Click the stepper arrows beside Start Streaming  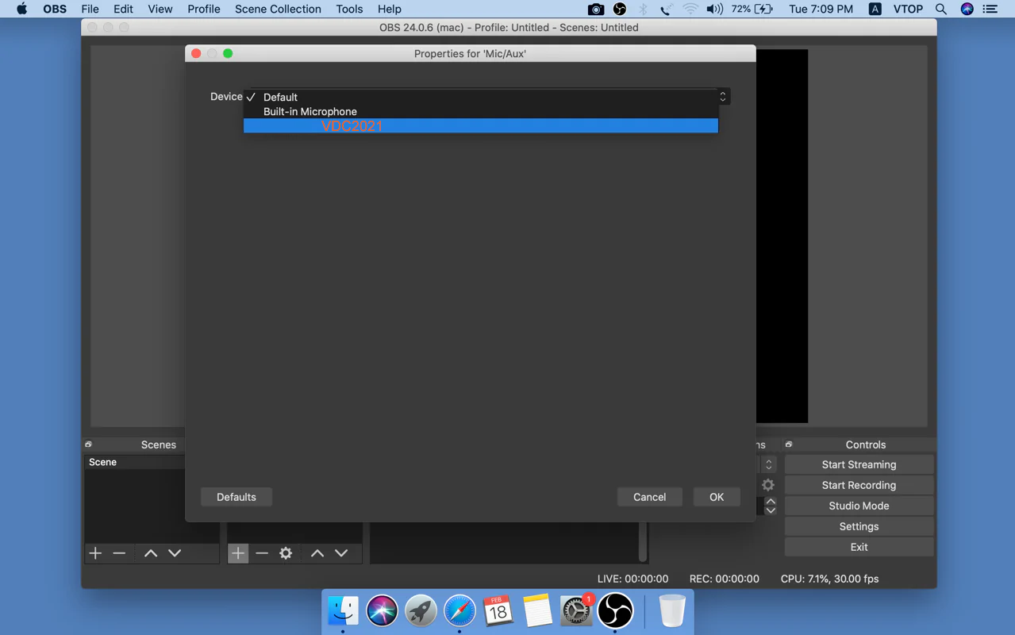tap(768, 464)
